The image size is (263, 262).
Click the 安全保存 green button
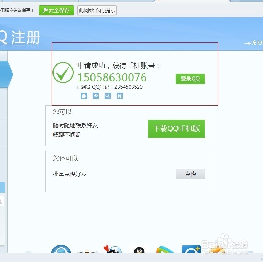57,10
